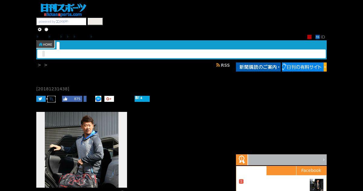
Task: Open the rank 1 item
Action: pos(241,181)
